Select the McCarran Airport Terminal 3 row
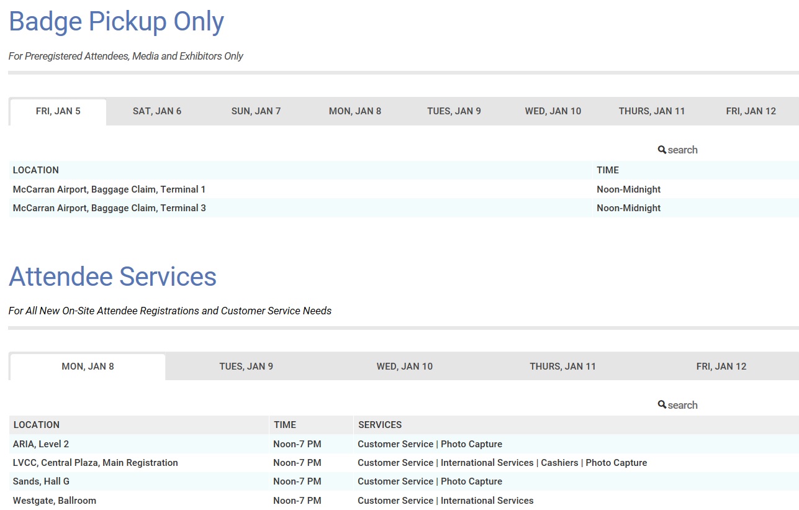Viewport: 799px width, 510px height. pos(109,208)
